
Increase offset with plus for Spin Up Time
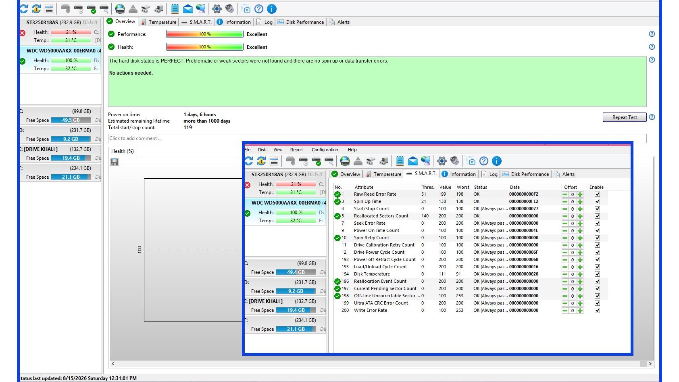tap(580, 201)
